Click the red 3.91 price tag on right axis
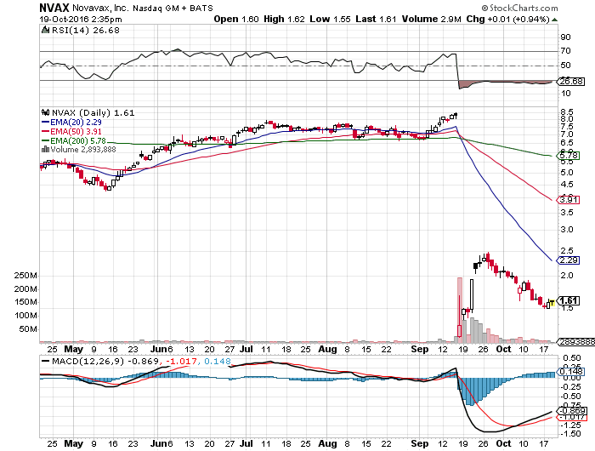The height and width of the screenshot is (451, 595). pos(569,199)
